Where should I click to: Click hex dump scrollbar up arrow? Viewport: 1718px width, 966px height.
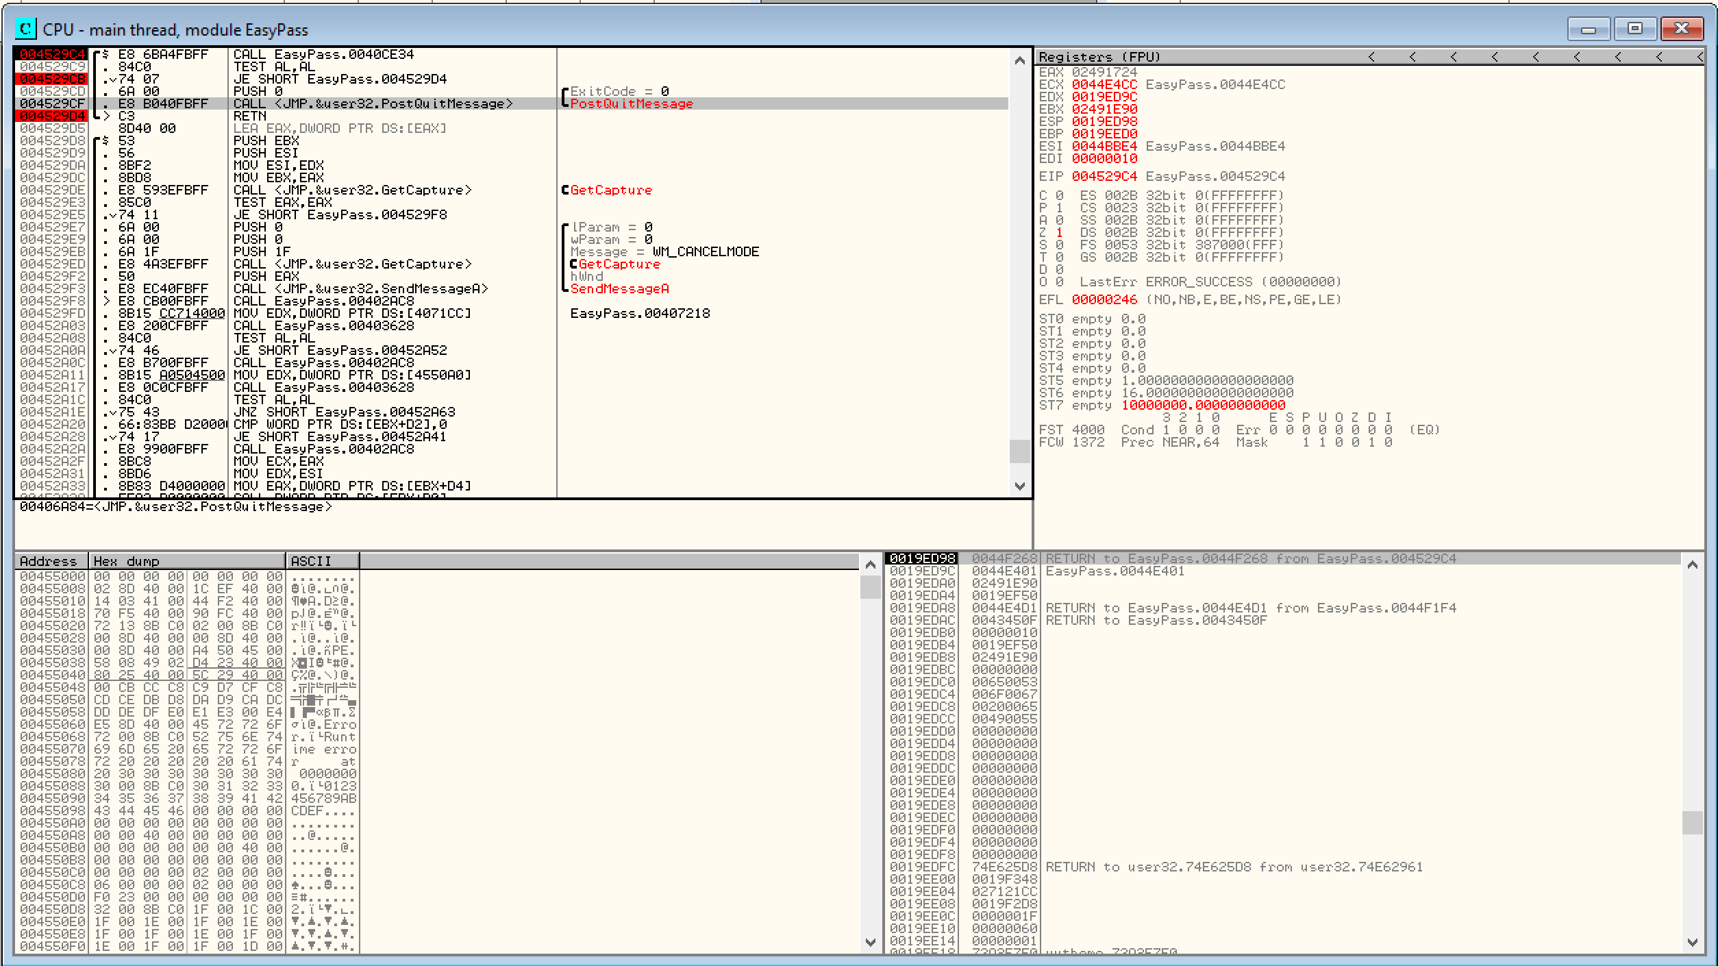pyautogui.click(x=871, y=565)
